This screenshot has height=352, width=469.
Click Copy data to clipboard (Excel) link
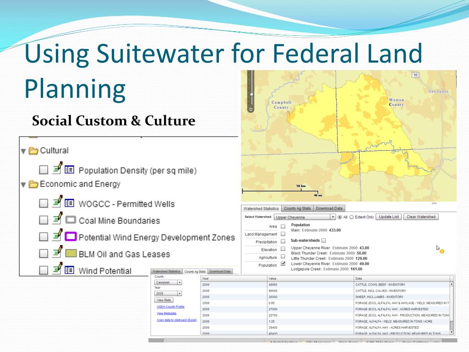coord(177,320)
